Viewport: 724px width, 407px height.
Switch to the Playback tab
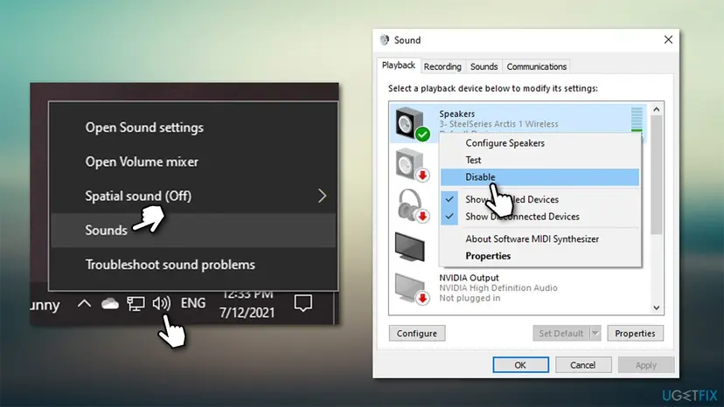[x=399, y=66]
